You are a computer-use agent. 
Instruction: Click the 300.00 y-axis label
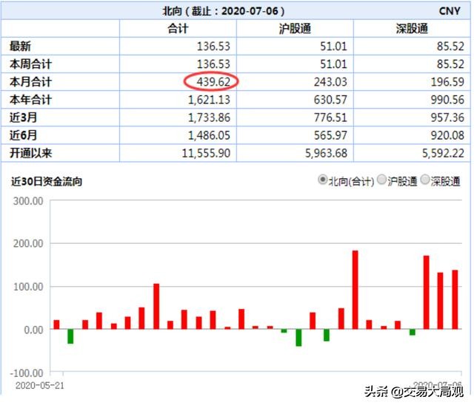(x=28, y=201)
